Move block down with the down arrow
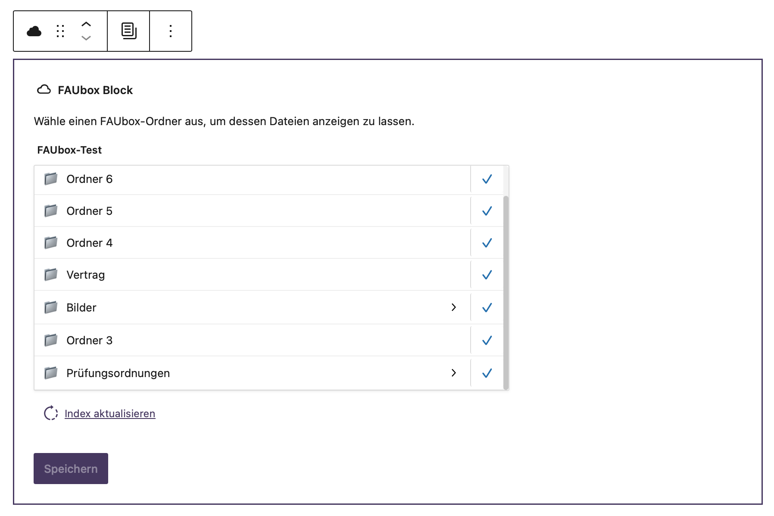The width and height of the screenshot is (774, 516). coord(86,38)
